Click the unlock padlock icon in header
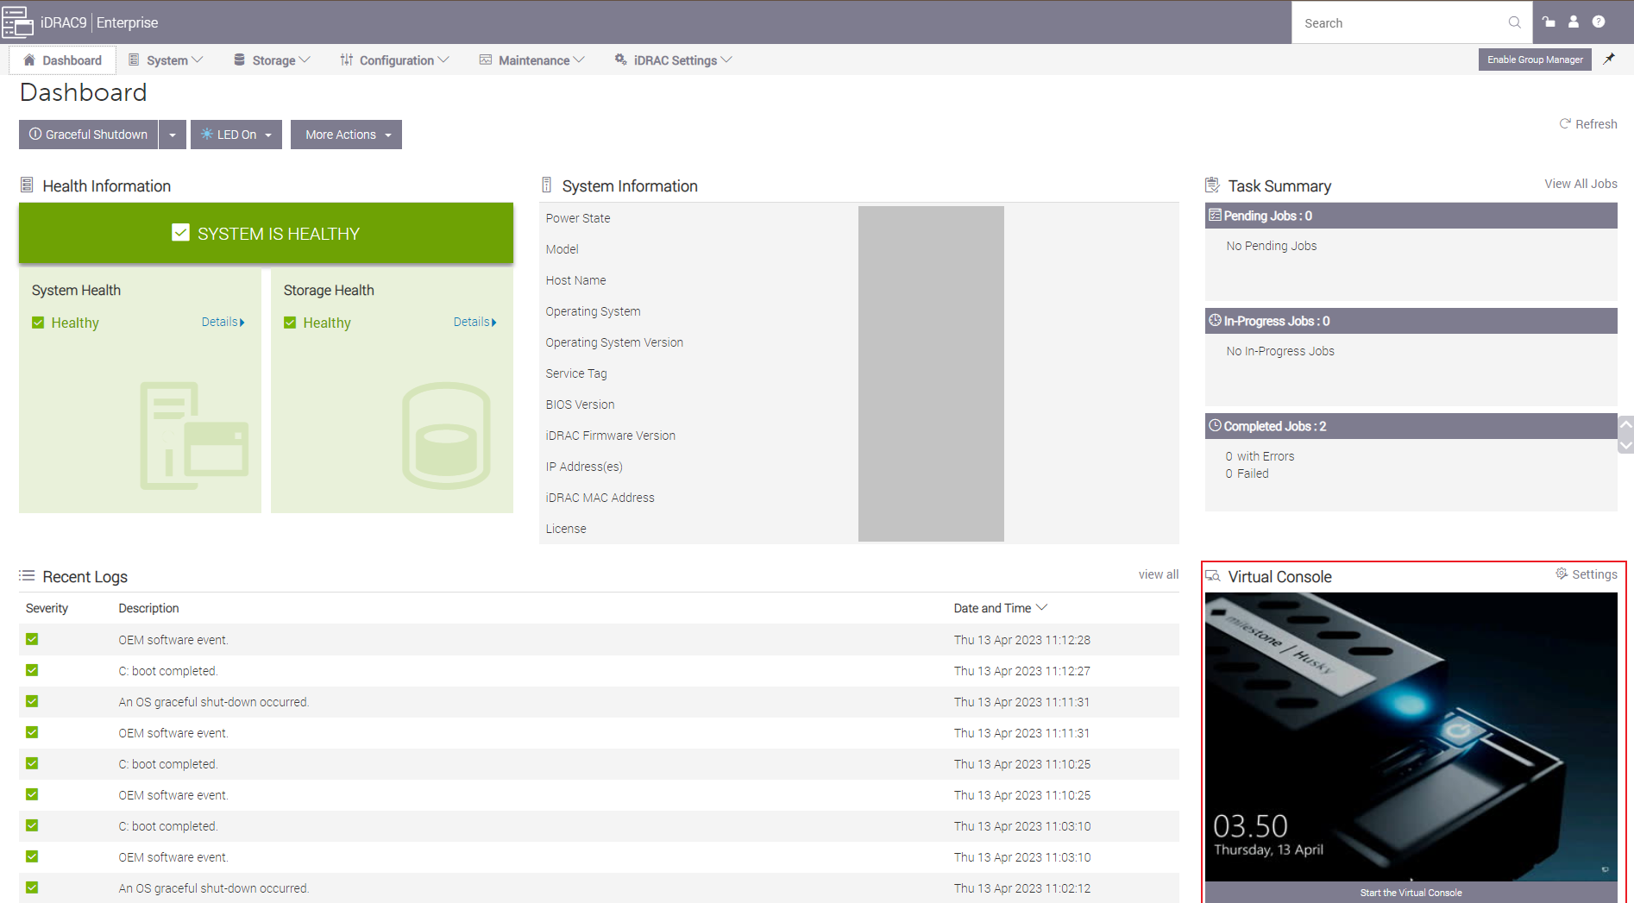Screen dimensions: 1634x903 tap(1549, 22)
